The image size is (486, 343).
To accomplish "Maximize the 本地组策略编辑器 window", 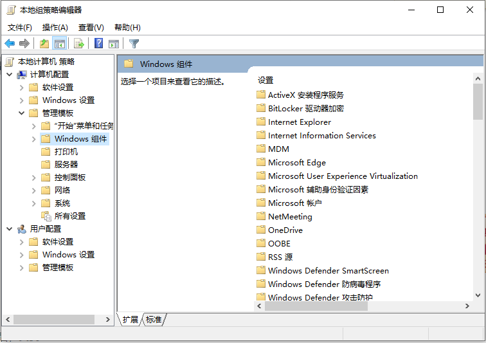I will pyautogui.click(x=440, y=10).
